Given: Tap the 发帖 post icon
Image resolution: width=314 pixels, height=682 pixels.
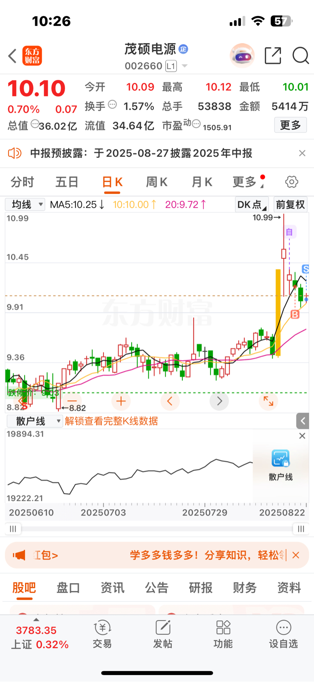Looking at the screenshot, I should (x=163, y=634).
